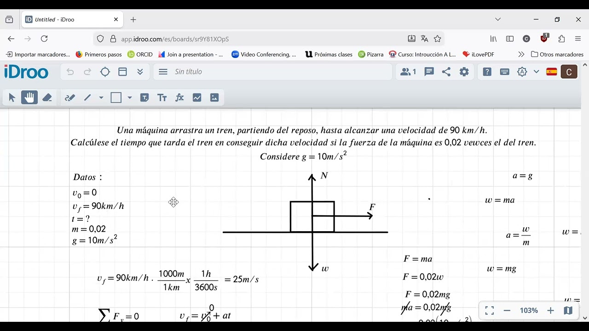Expand dropdown next to theme icon
The image size is (589, 331).
[x=536, y=72]
